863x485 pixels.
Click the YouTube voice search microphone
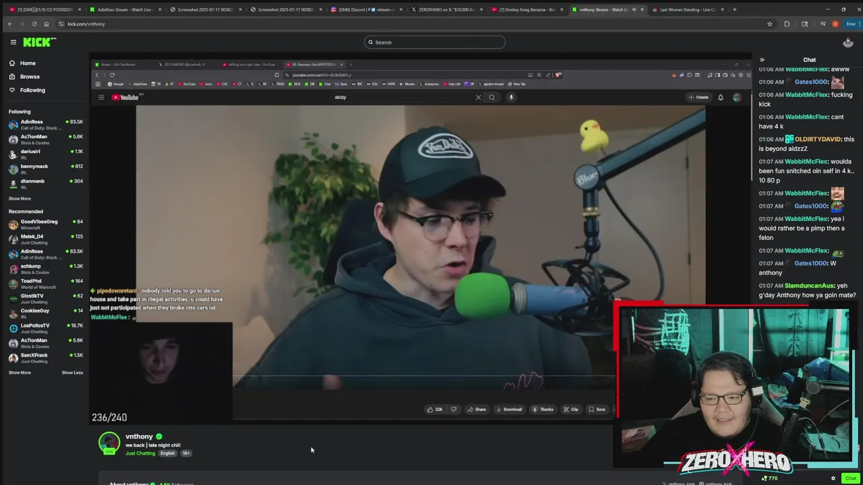(511, 98)
